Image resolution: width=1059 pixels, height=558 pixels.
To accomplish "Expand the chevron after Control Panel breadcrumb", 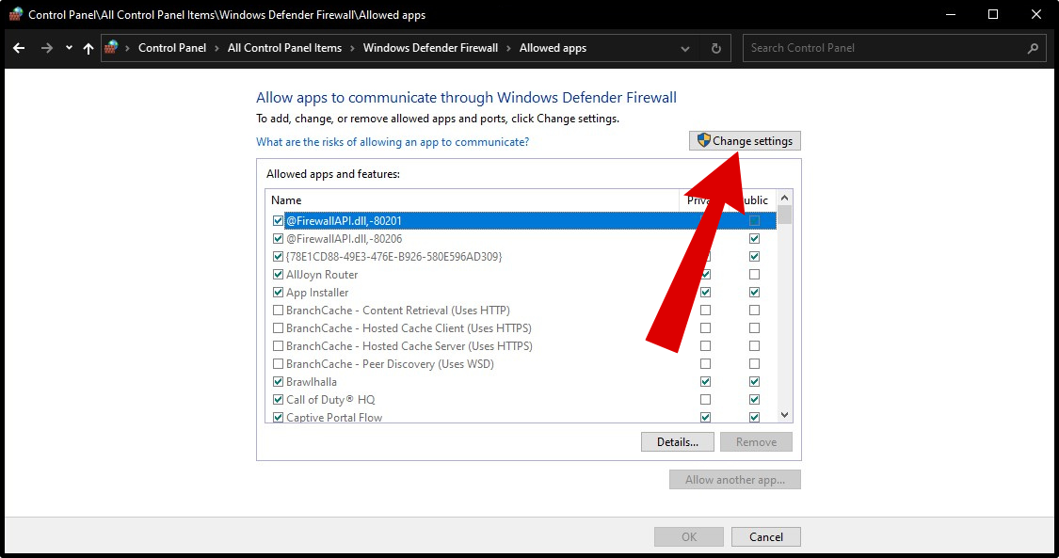I will point(217,48).
